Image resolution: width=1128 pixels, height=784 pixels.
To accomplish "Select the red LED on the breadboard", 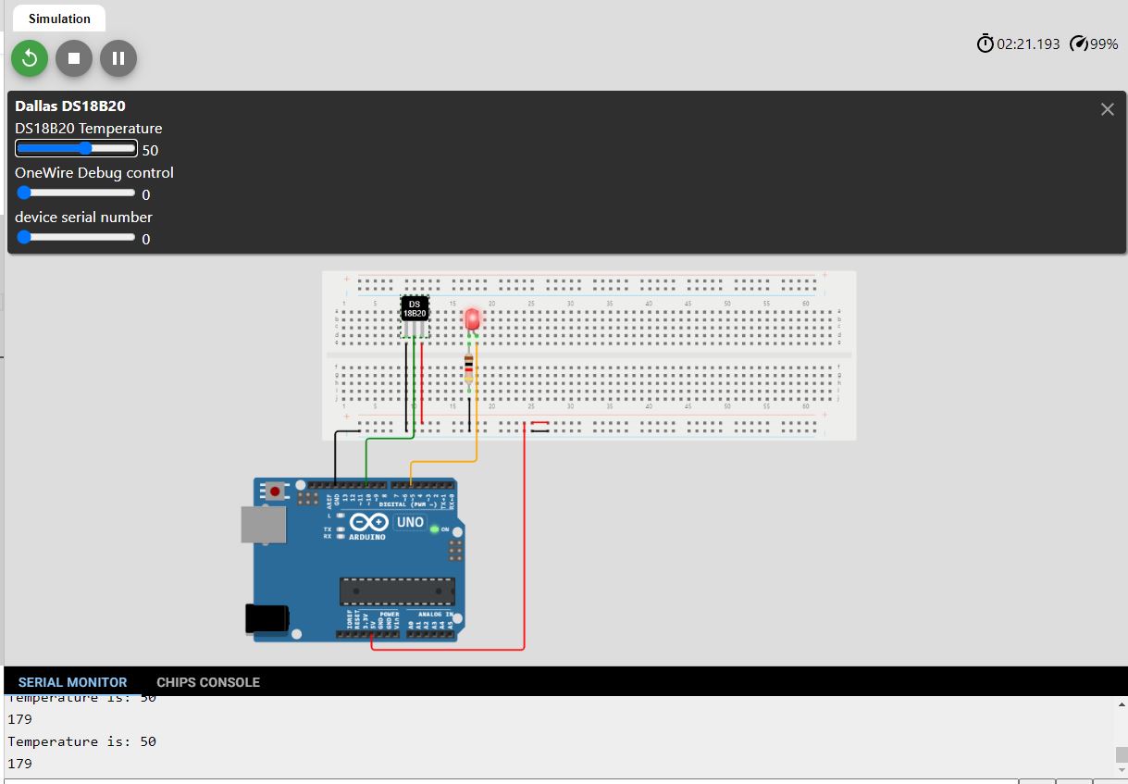I will [x=473, y=320].
